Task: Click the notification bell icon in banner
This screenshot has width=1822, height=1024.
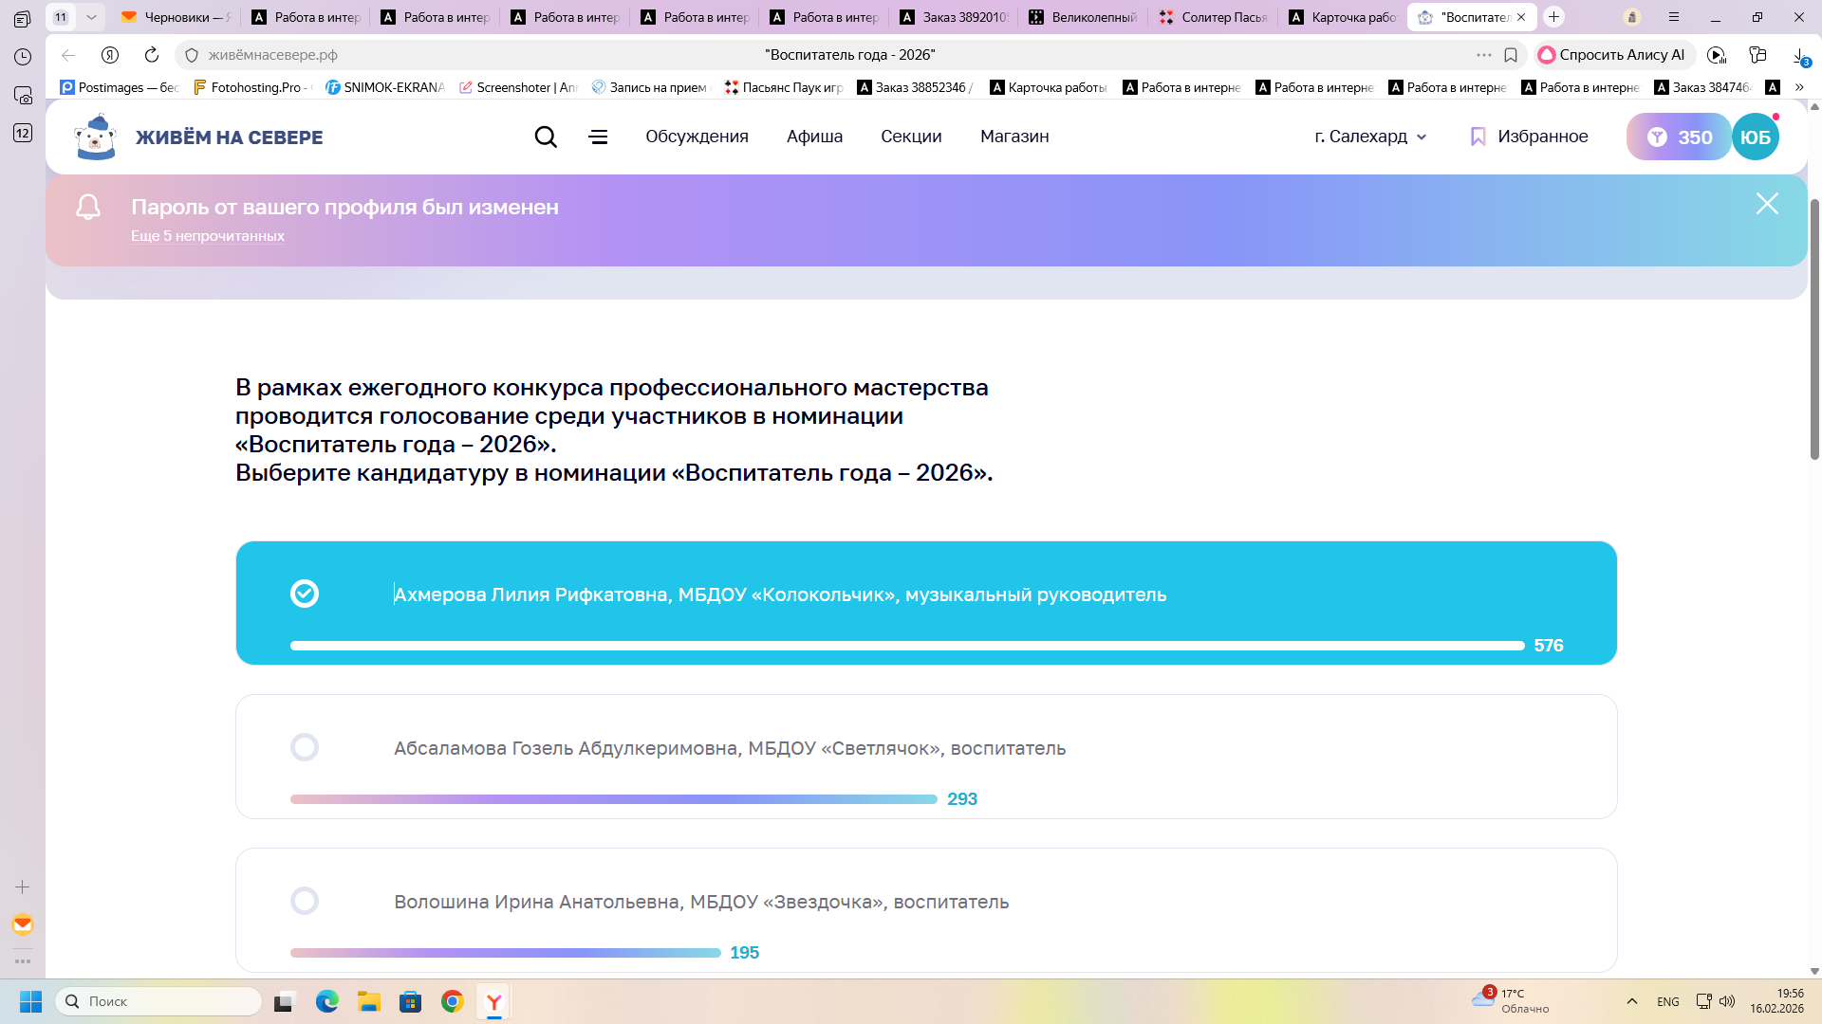Action: [x=88, y=207]
